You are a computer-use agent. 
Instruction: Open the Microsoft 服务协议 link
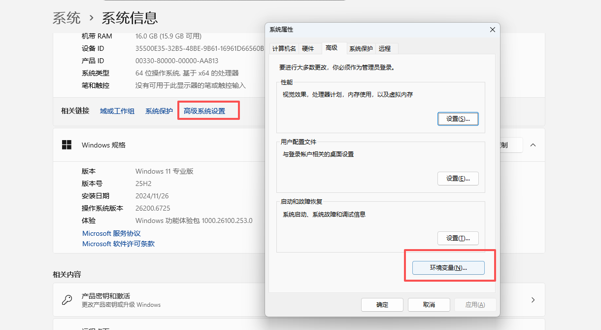click(x=111, y=233)
